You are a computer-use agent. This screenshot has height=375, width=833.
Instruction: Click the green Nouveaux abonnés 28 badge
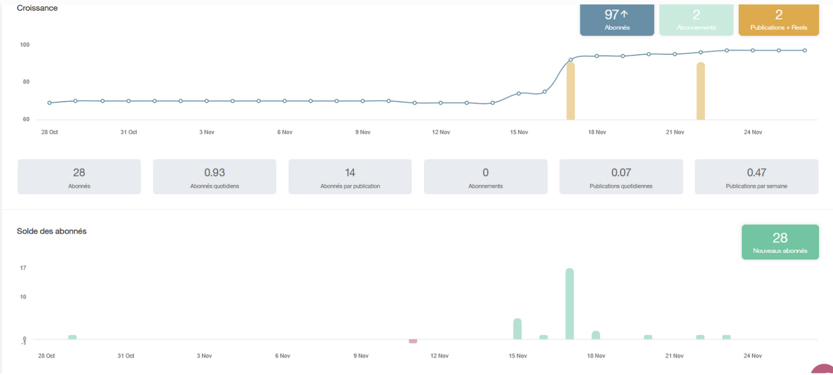(780, 242)
